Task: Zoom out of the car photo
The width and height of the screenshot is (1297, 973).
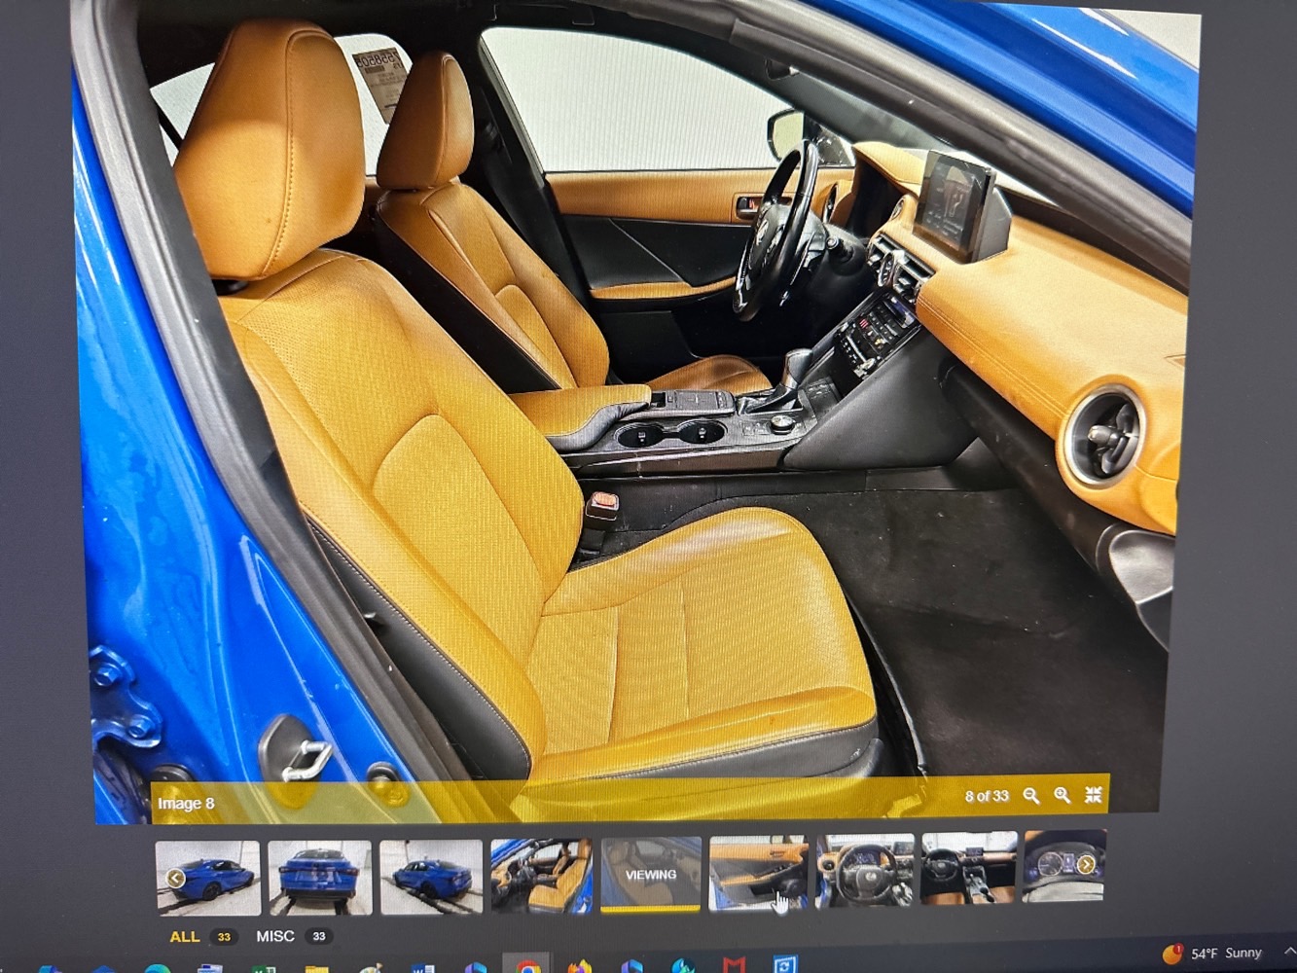Action: pos(1031,796)
